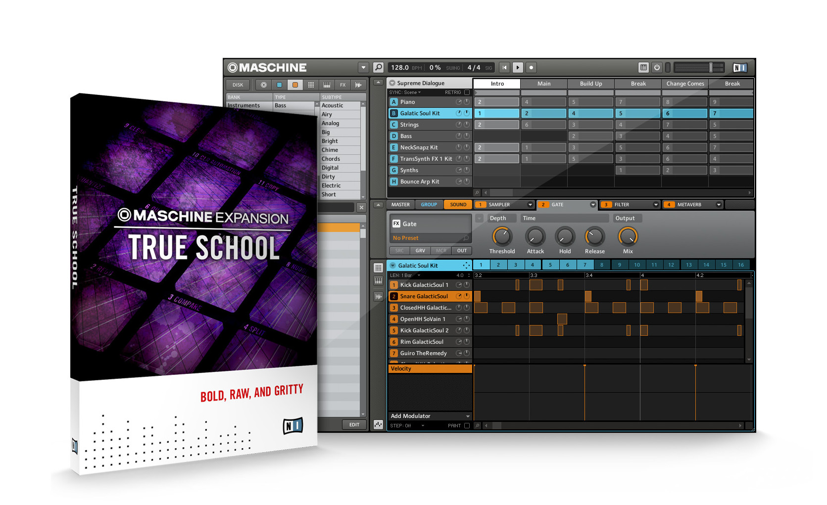Image resolution: width=827 pixels, height=505 pixels.
Task: Click the arranger zoom magnifier icon
Action: point(477,192)
